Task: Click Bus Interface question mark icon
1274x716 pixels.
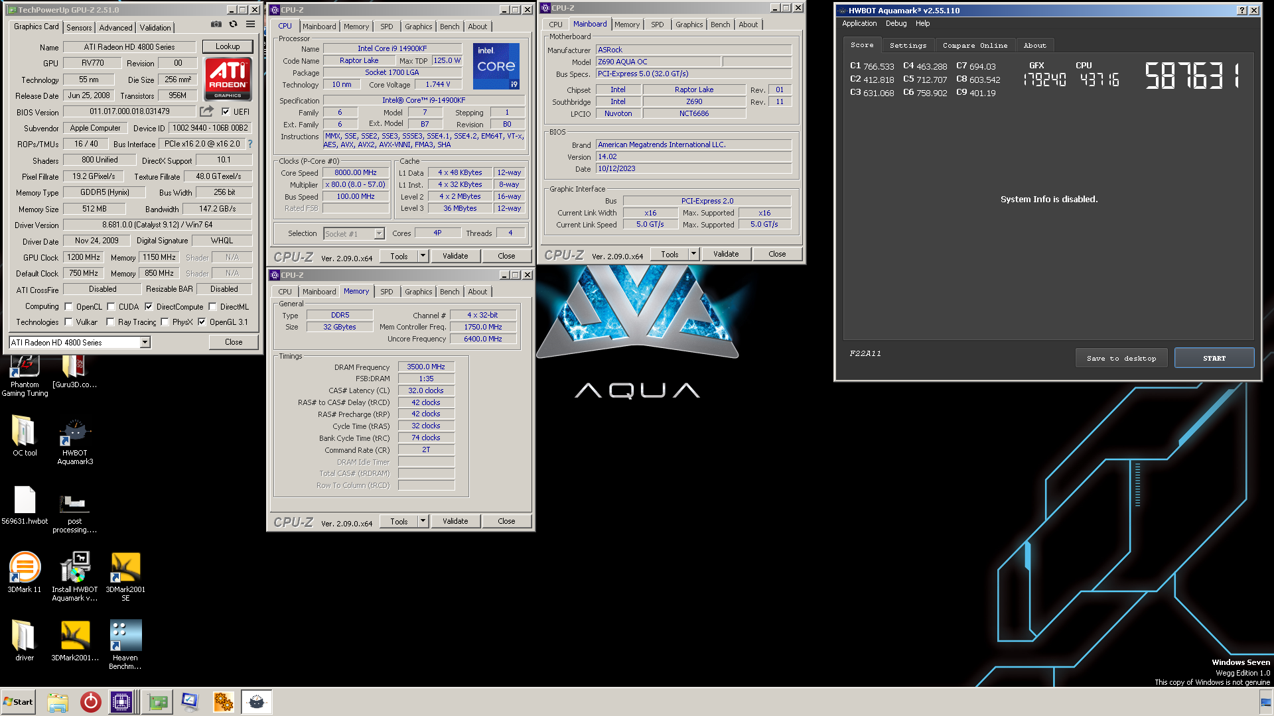Action: [250, 144]
